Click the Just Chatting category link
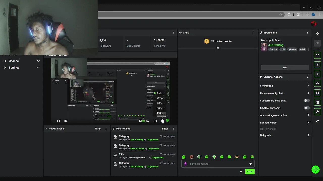 pos(276,45)
